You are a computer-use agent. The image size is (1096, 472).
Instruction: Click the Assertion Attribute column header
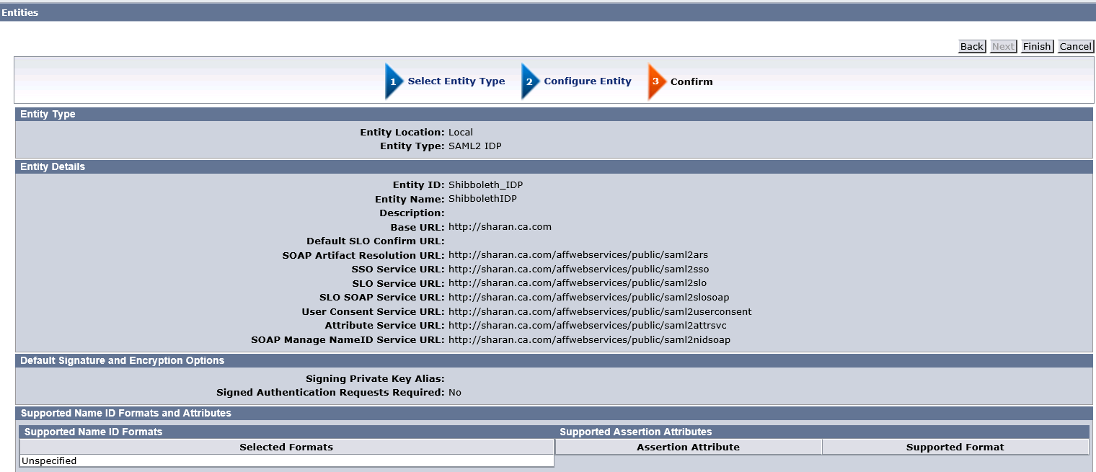click(x=689, y=447)
